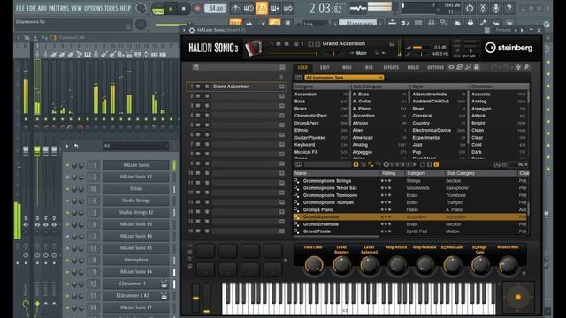Switch to the MIDI tab in HALion Sonic
Image resolution: width=566 pixels, height=318 pixels.
[x=347, y=67]
